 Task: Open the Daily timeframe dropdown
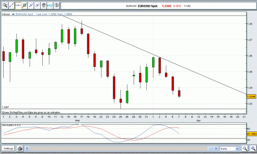[229, 149]
